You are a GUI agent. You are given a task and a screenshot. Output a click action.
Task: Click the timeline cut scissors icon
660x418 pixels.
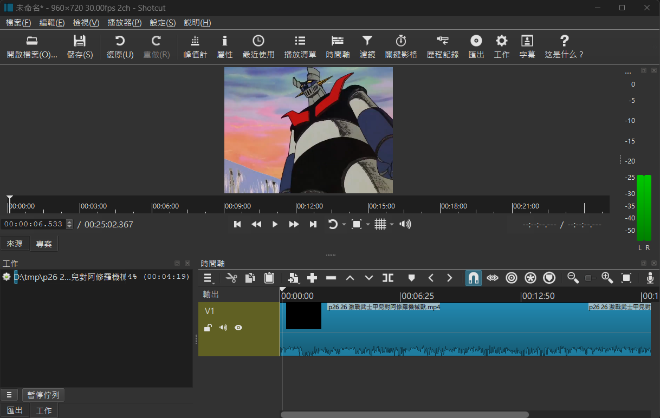coord(231,278)
